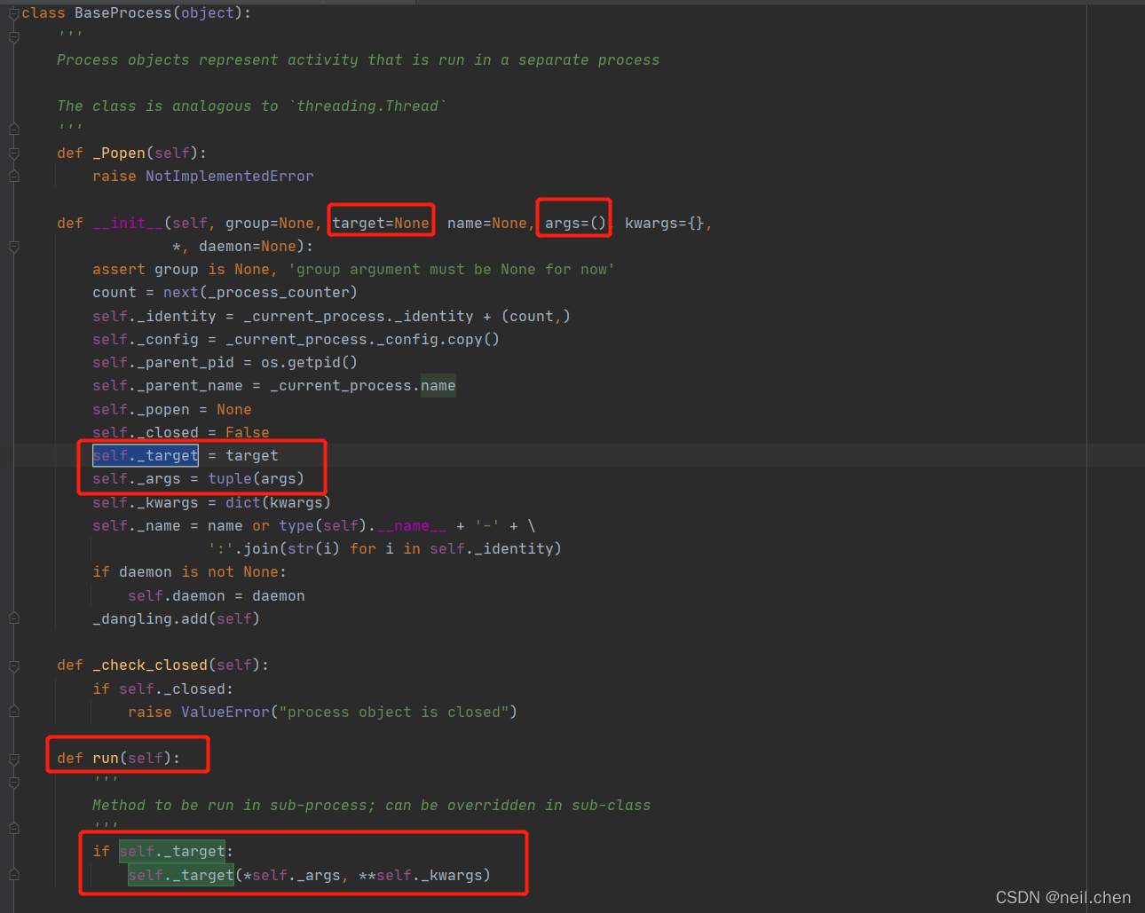Click the CSDN @neil.chen watermark
This screenshot has width=1145, height=913.
coord(1062,897)
